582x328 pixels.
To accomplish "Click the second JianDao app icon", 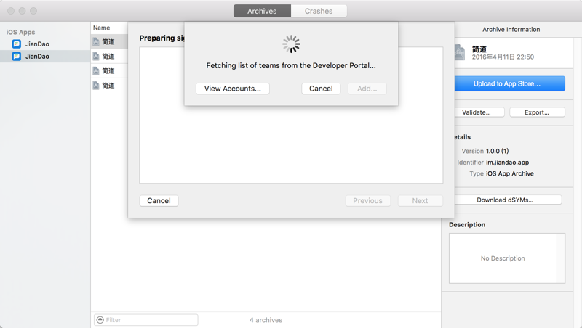I will pos(16,57).
